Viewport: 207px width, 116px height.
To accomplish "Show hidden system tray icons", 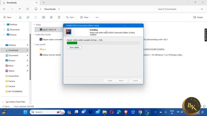I will 156,112.
